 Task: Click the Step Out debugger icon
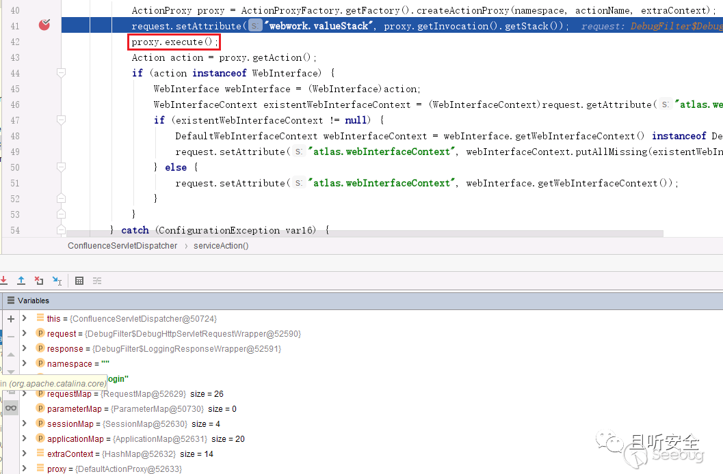click(x=21, y=281)
